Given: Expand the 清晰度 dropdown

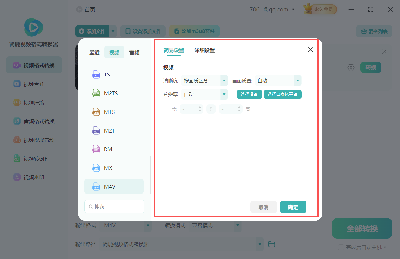Looking at the screenshot, I should pyautogui.click(x=224, y=81).
